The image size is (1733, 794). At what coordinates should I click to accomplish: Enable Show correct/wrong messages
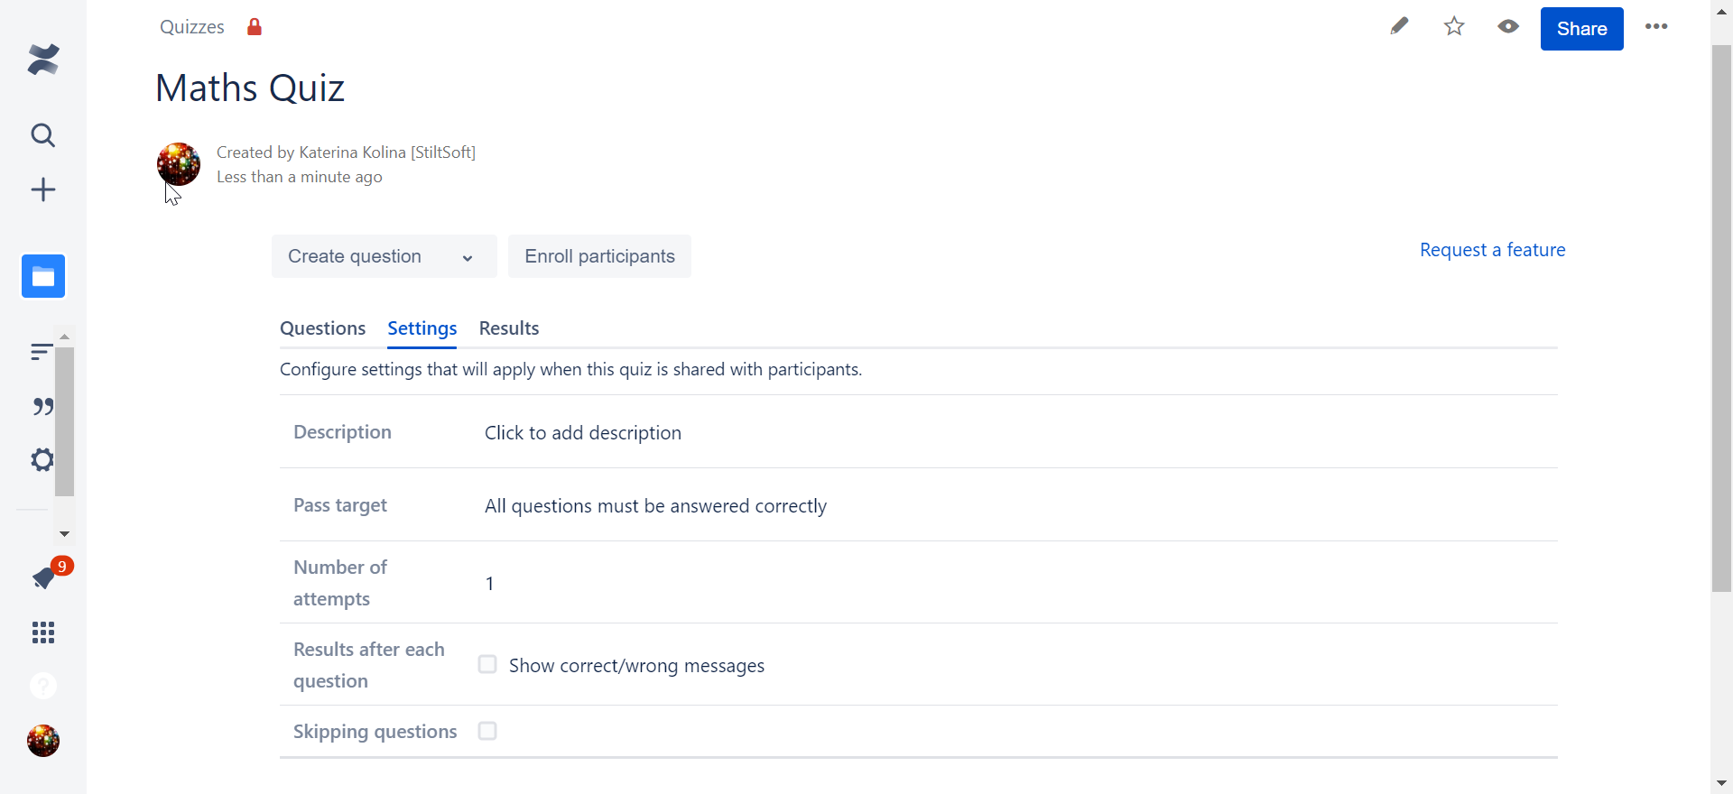(x=487, y=664)
